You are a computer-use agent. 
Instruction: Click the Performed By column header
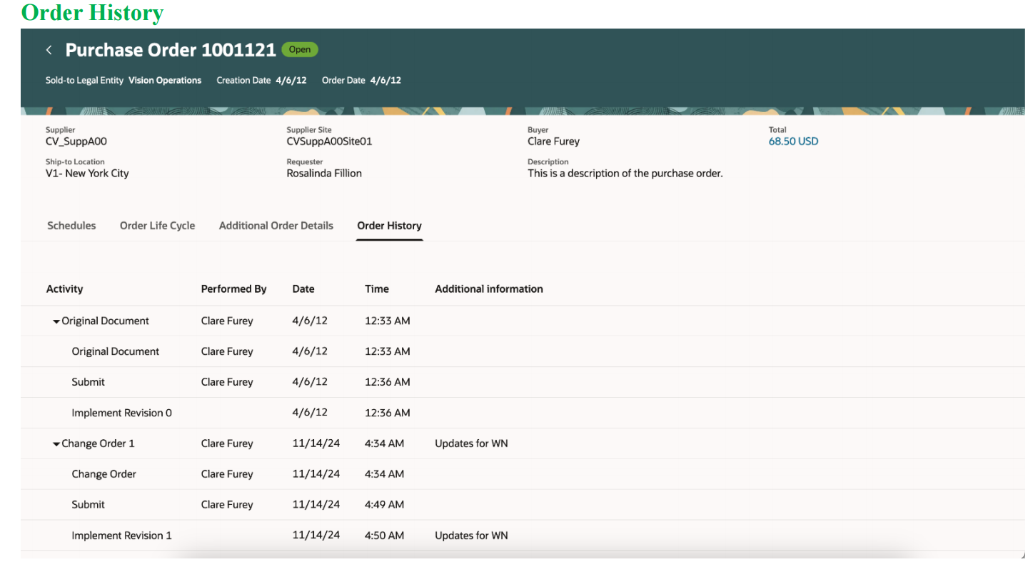point(234,288)
